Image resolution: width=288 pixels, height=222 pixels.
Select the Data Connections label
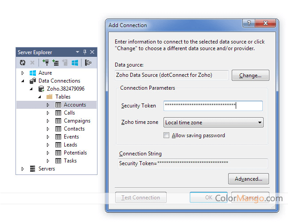(59, 81)
